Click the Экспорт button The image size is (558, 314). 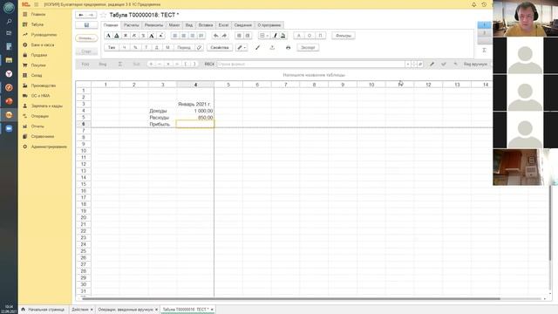coord(308,47)
